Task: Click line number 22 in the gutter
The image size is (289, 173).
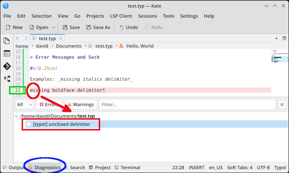Action: pyautogui.click(x=18, y=90)
